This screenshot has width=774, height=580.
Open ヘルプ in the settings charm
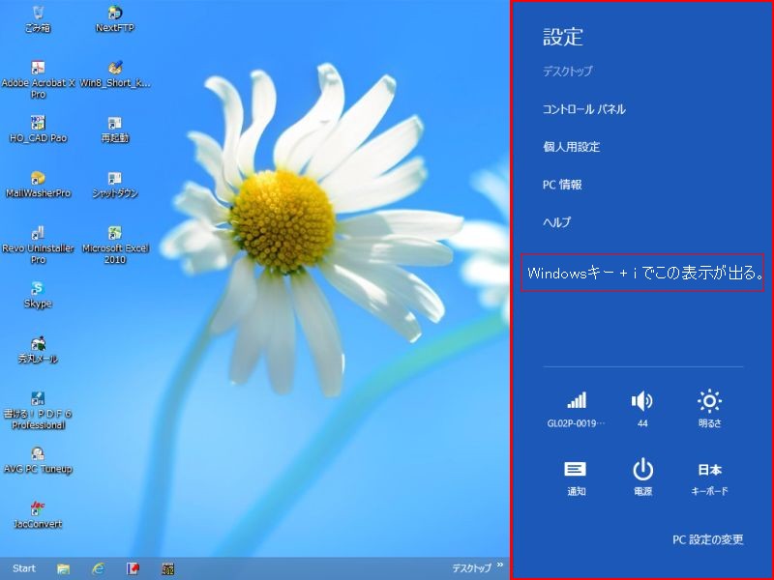[x=556, y=222]
